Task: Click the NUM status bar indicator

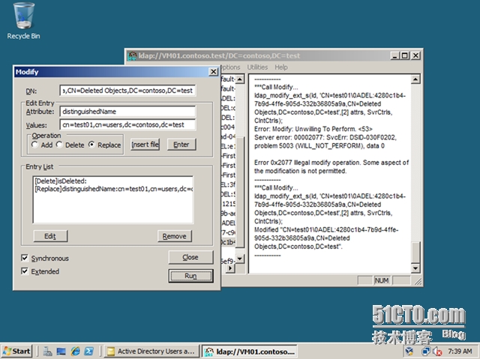Action: coord(382,280)
